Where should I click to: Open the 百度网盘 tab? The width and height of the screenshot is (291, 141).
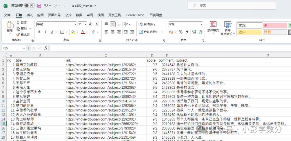(x=156, y=15)
